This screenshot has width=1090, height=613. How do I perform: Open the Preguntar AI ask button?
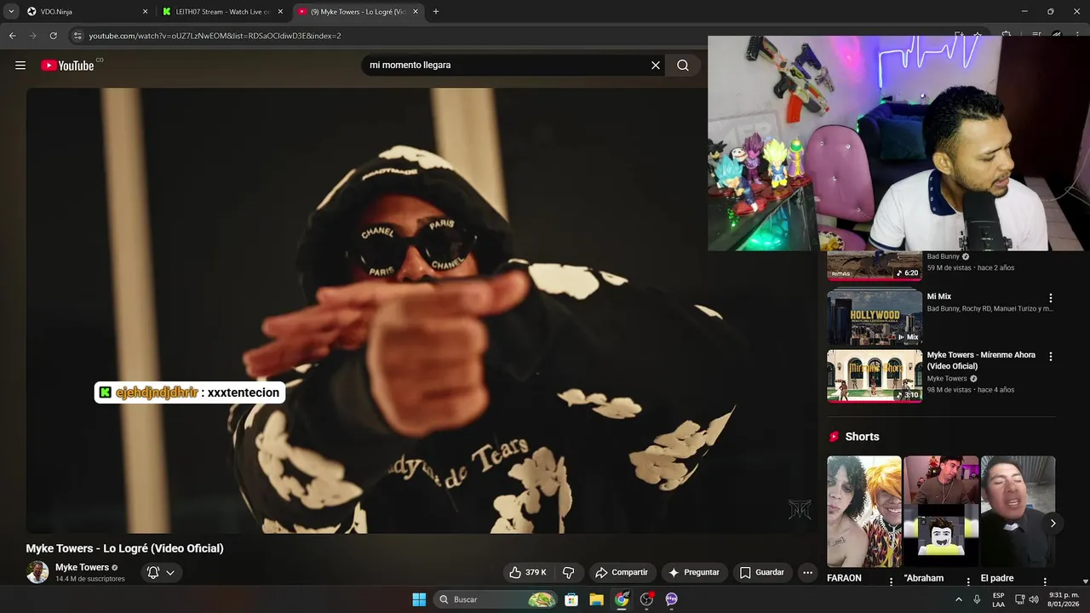pyautogui.click(x=694, y=572)
